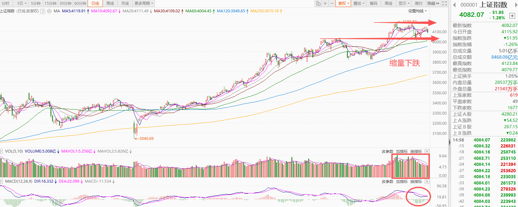518x207 pixels.
Task: Zoom out chart with the minus icon
Action: tap(332, 3)
